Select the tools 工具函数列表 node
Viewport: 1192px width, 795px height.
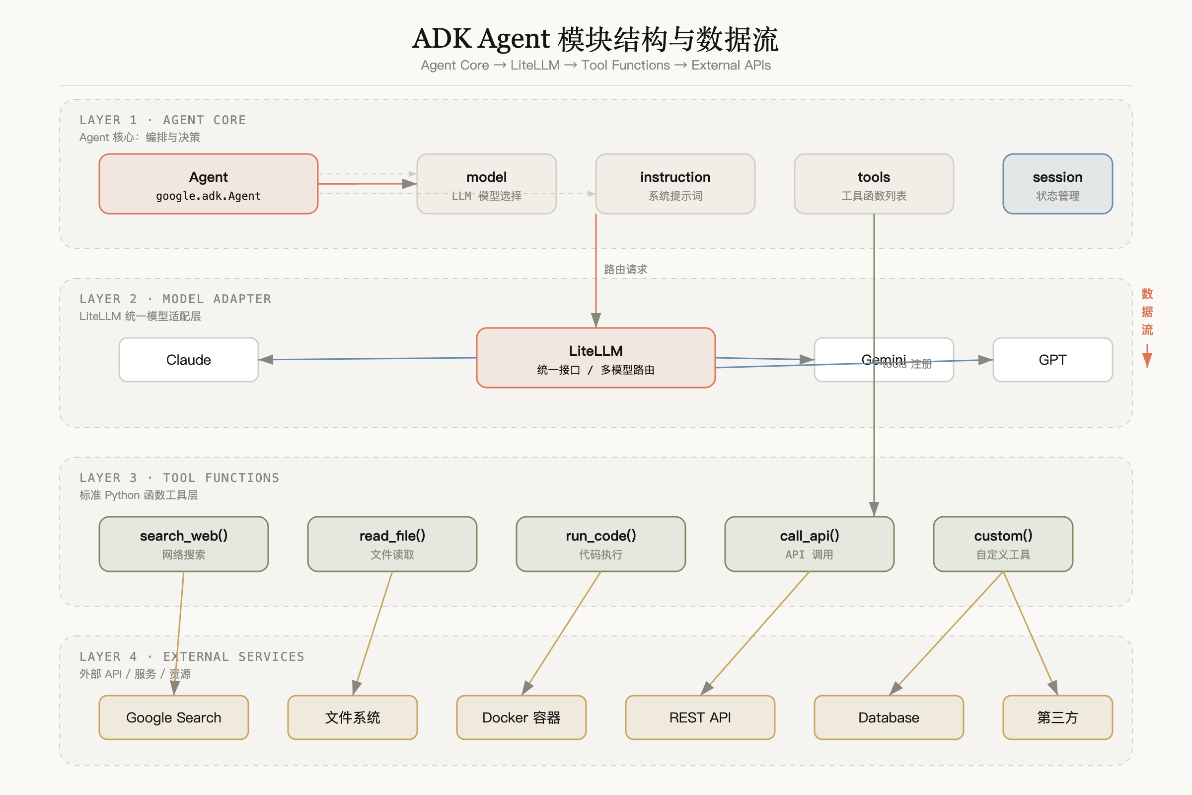coord(874,184)
